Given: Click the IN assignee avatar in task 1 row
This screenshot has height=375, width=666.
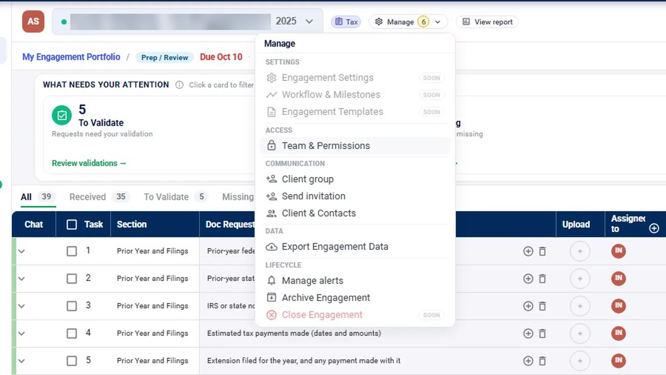Looking at the screenshot, I should 619,251.
